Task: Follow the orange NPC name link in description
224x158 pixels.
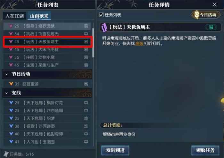Action: coord(139,43)
